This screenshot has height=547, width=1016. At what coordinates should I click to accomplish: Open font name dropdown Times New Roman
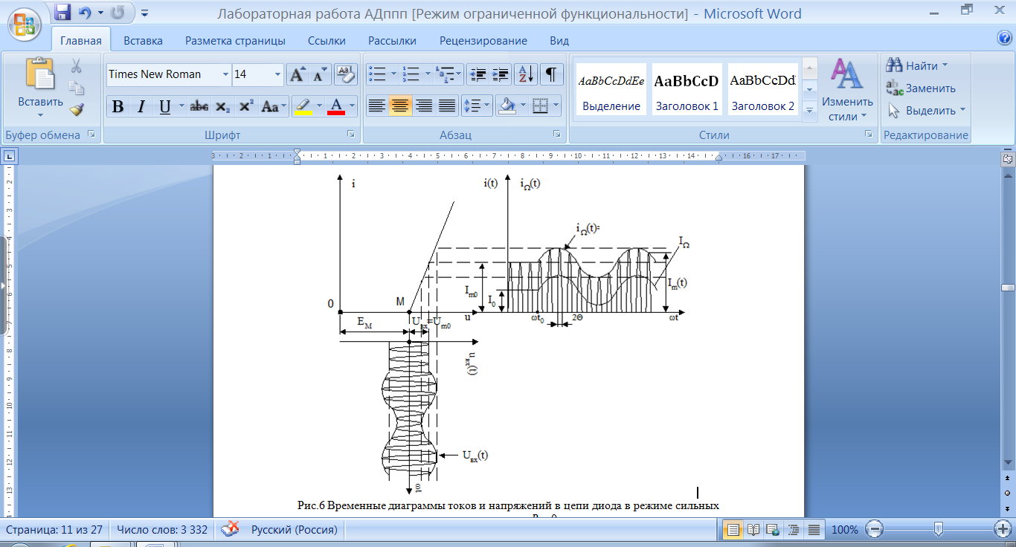coord(226,74)
